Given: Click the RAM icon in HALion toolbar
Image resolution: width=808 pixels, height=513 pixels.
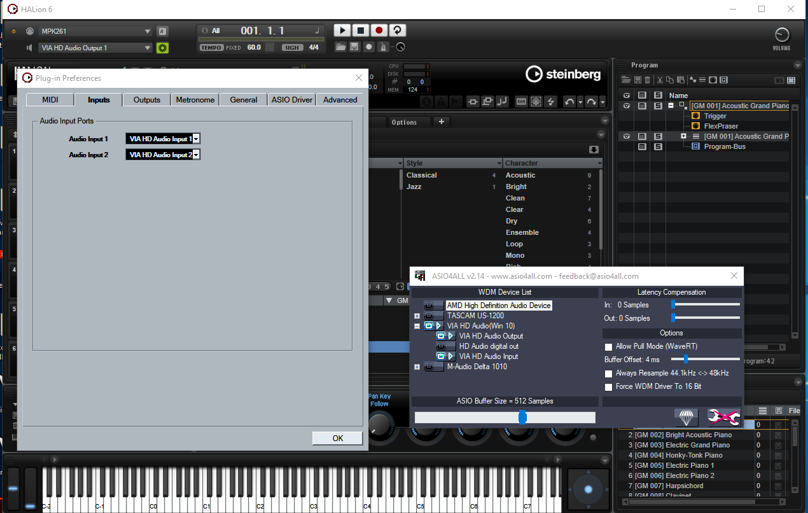Looking at the screenshot, I should tap(521, 102).
